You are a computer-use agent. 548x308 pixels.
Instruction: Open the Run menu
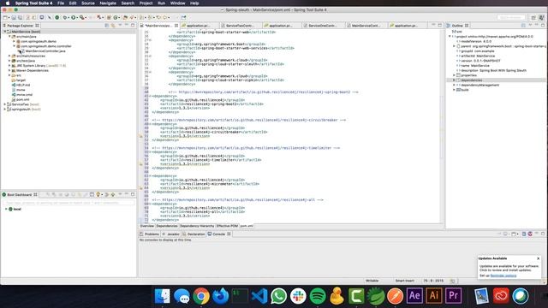[161, 3]
